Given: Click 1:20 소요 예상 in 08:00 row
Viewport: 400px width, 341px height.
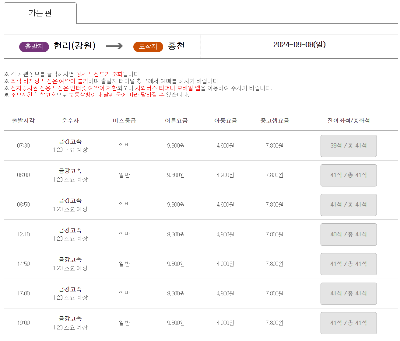Looking at the screenshot, I should 70,179.
